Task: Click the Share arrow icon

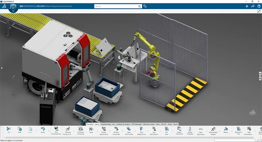Action: pos(253,6)
